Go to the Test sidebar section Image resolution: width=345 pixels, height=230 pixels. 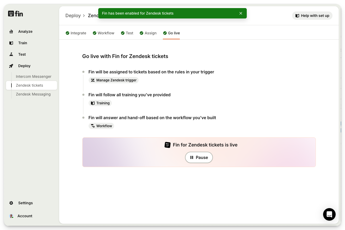(x=22, y=54)
